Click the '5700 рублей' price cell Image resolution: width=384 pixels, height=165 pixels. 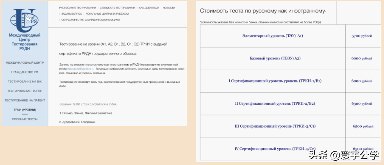click(x=363, y=36)
